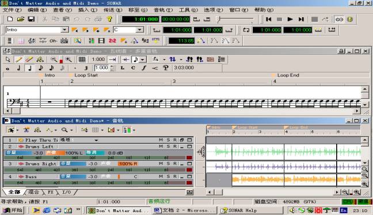Click the Track view horizontal zoom in magnifier
The height and width of the screenshot is (215, 373).
[x=356, y=192]
